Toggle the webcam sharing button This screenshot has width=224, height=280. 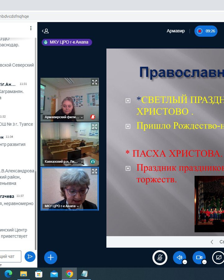pos(199,257)
